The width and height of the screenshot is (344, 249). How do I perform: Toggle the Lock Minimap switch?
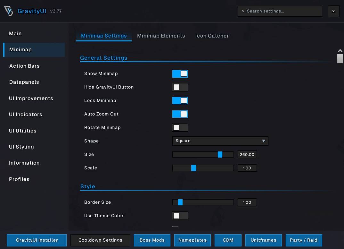click(x=180, y=101)
